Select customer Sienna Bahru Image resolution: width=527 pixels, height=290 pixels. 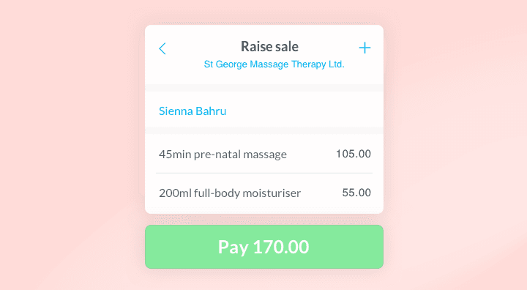click(264, 111)
